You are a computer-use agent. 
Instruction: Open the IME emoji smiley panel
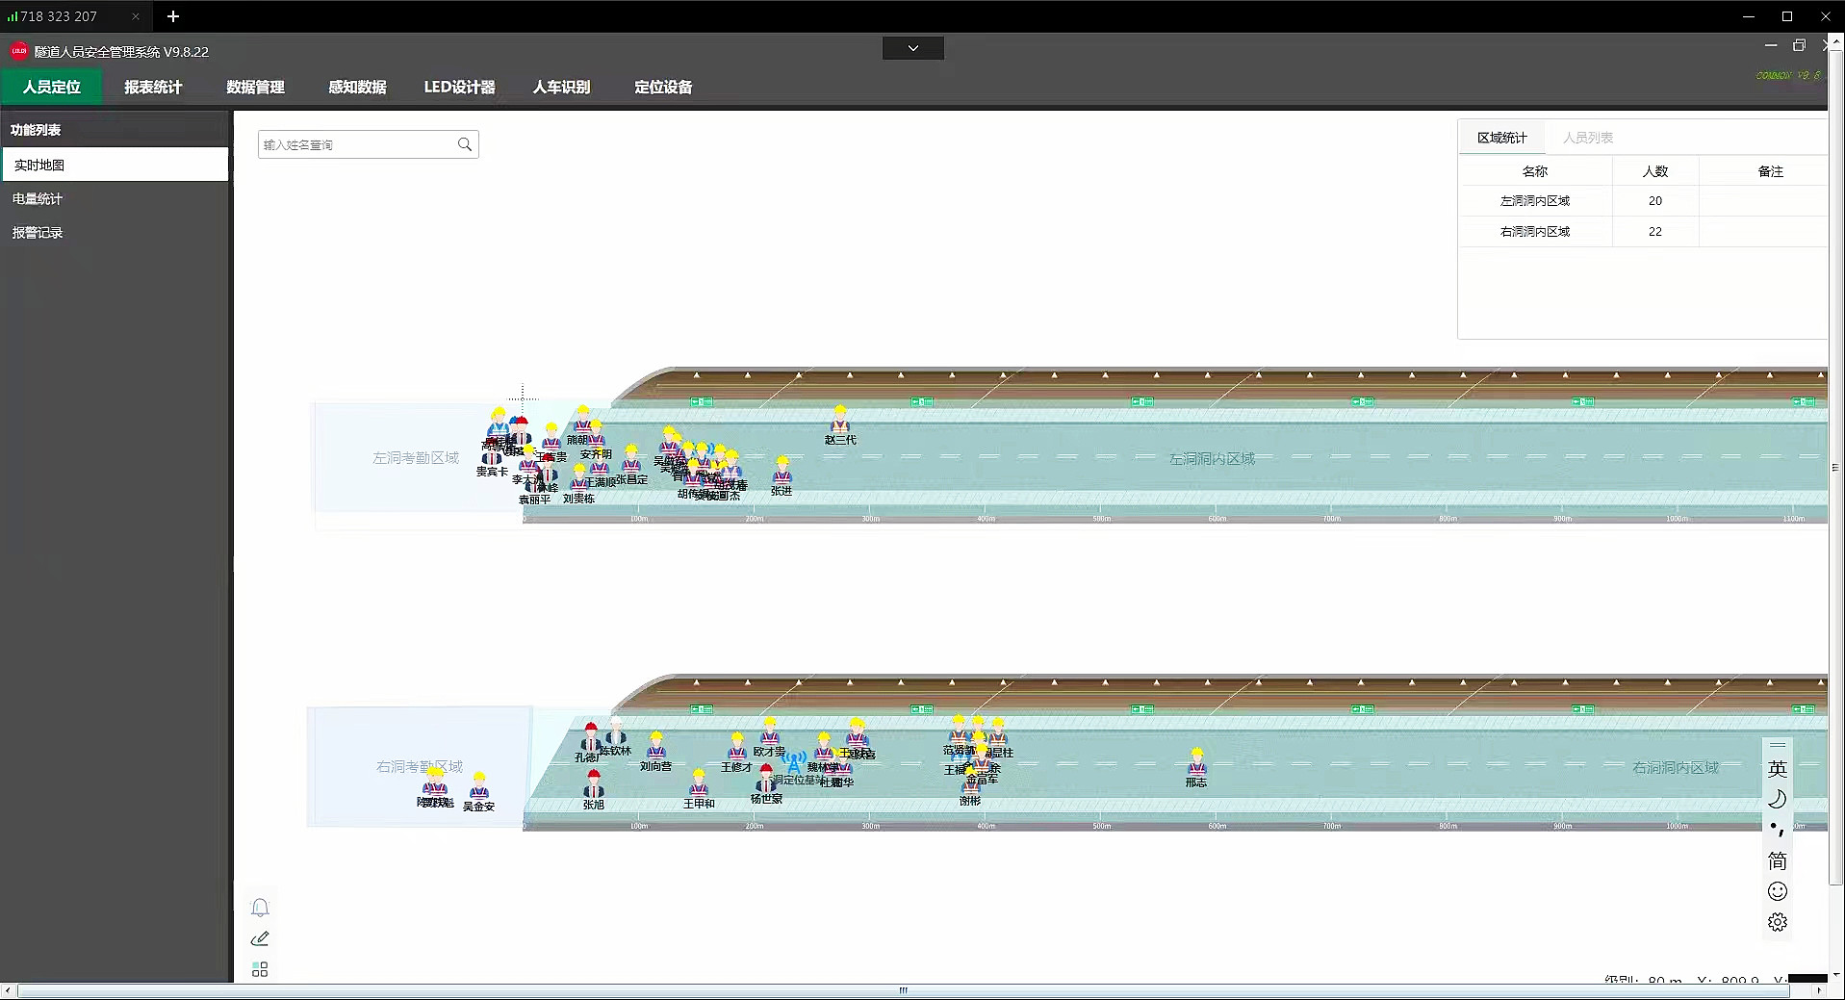1777,891
